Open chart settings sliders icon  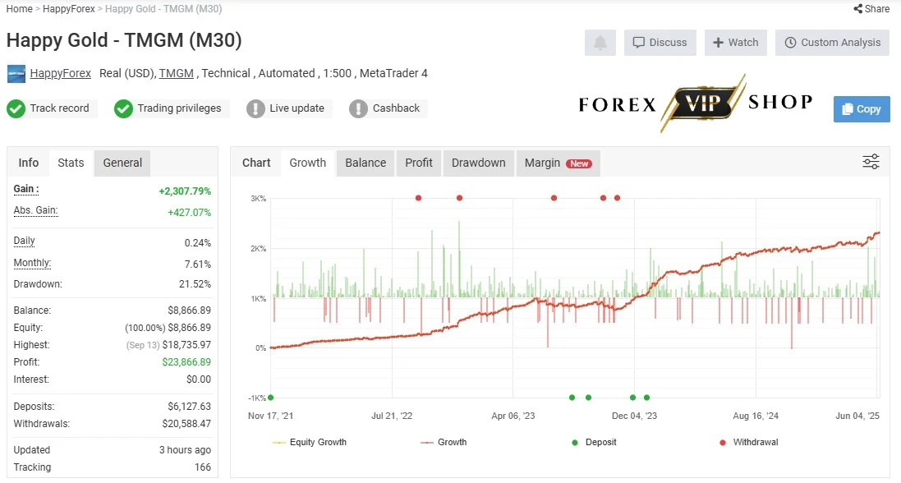coord(871,162)
